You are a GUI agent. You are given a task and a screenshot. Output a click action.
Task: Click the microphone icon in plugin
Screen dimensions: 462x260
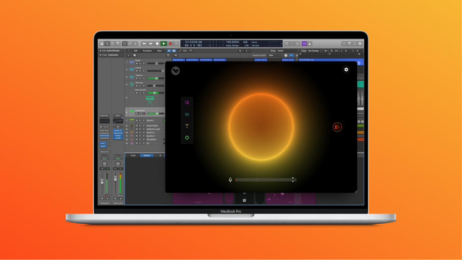[230, 180]
